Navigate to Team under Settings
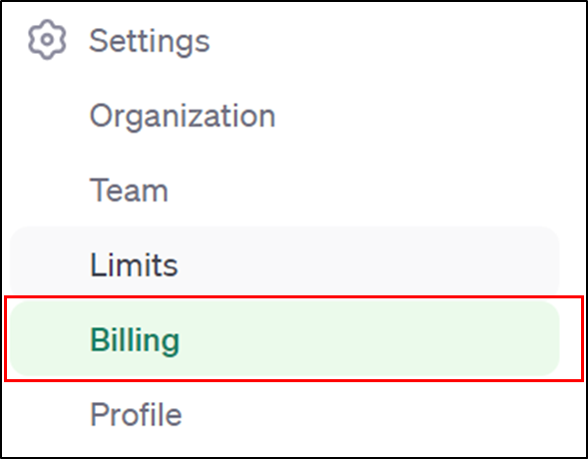The width and height of the screenshot is (588, 459). pyautogui.click(x=129, y=191)
